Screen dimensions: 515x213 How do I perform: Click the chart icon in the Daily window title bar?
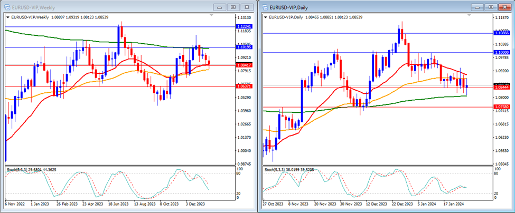(265, 7)
